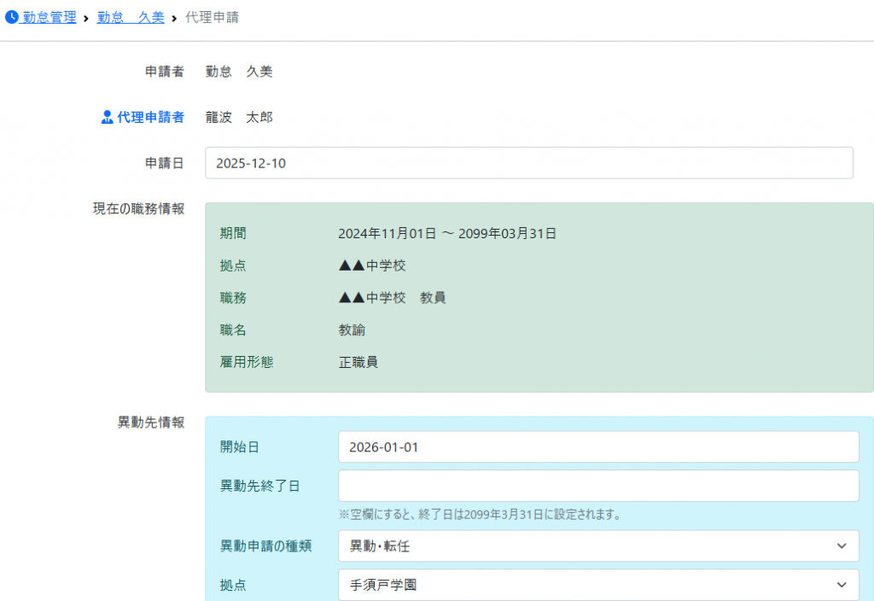Click the empty 異動先終了日 input
This screenshot has width=874, height=601.
point(597,486)
